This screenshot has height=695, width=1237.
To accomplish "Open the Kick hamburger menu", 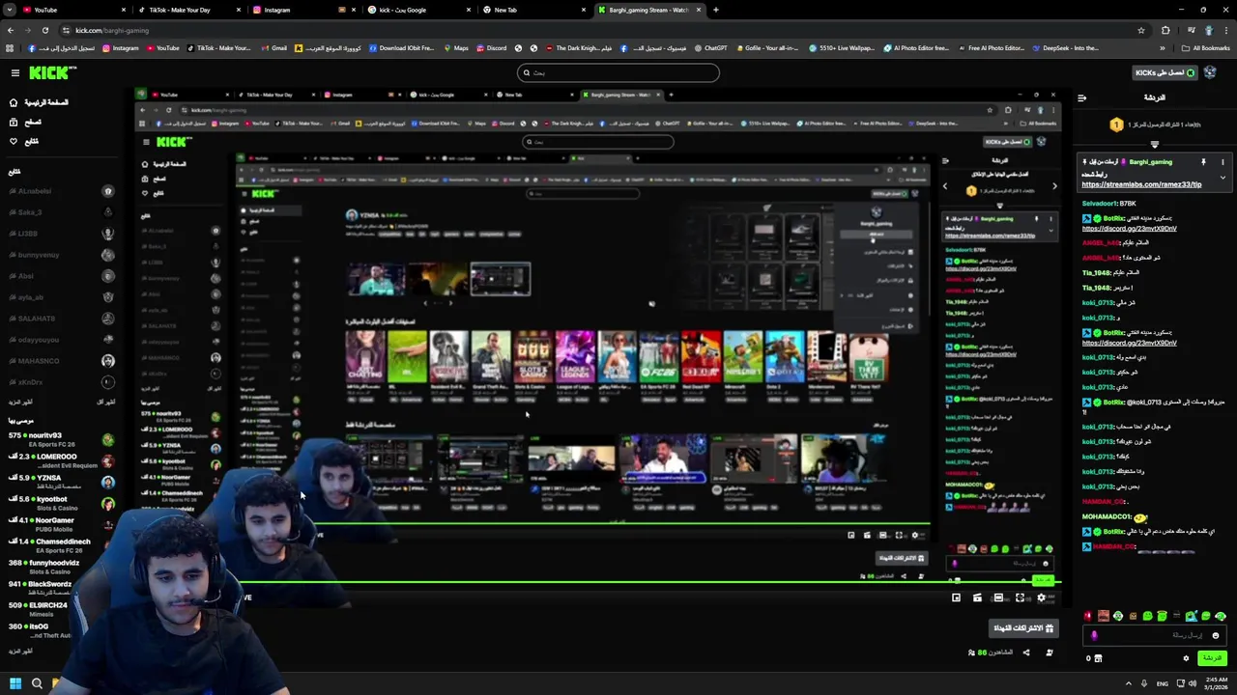I will click(14, 72).
